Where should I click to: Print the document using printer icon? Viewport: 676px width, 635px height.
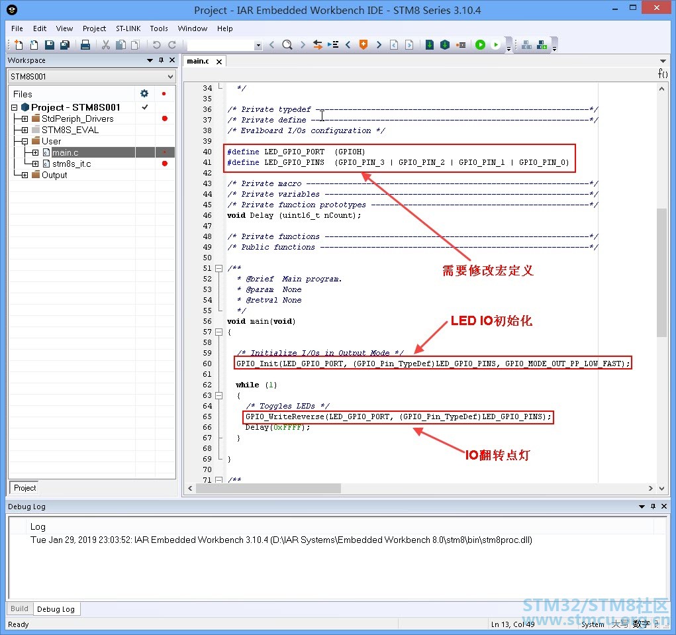(85, 45)
